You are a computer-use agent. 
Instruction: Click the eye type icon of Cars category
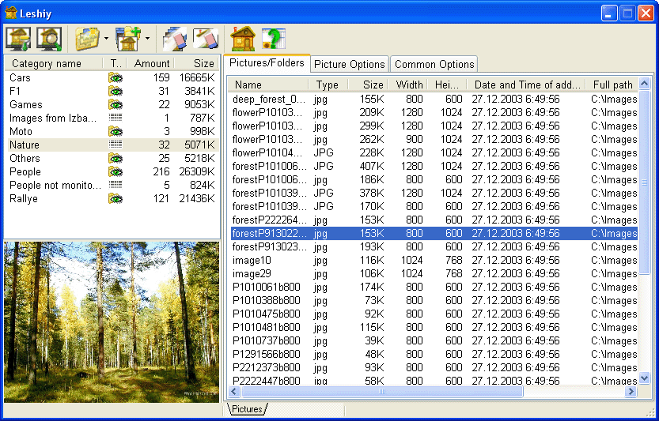(x=116, y=77)
